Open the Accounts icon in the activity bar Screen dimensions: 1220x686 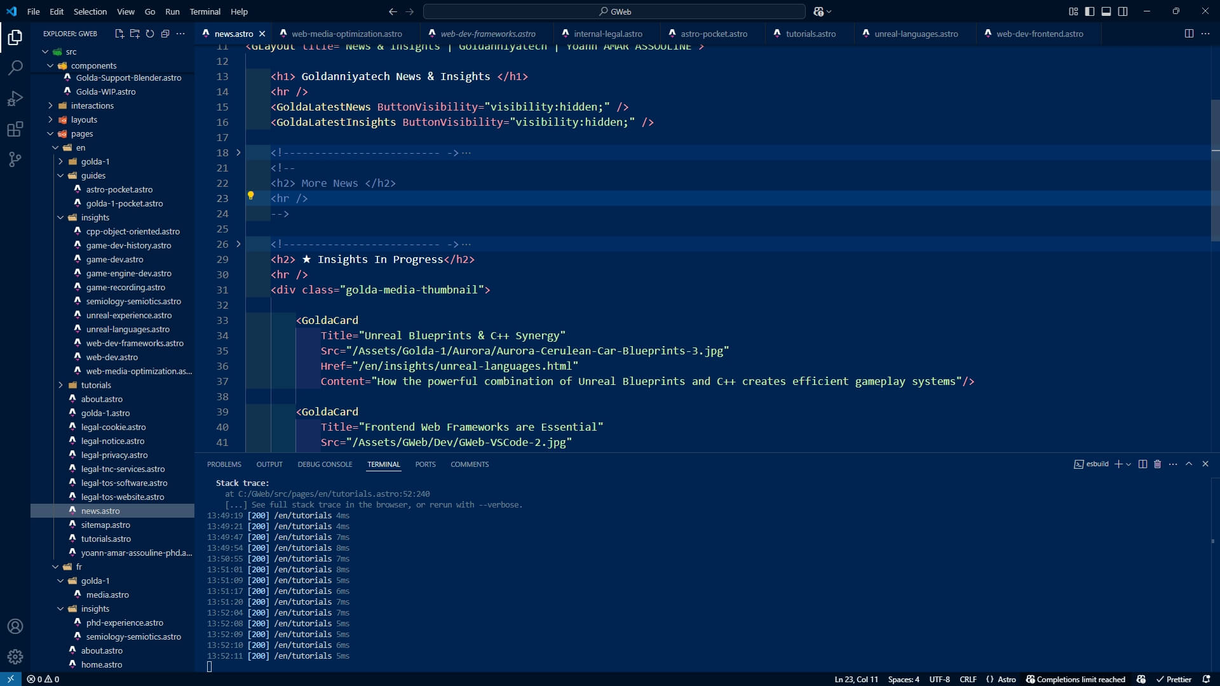[x=15, y=626]
